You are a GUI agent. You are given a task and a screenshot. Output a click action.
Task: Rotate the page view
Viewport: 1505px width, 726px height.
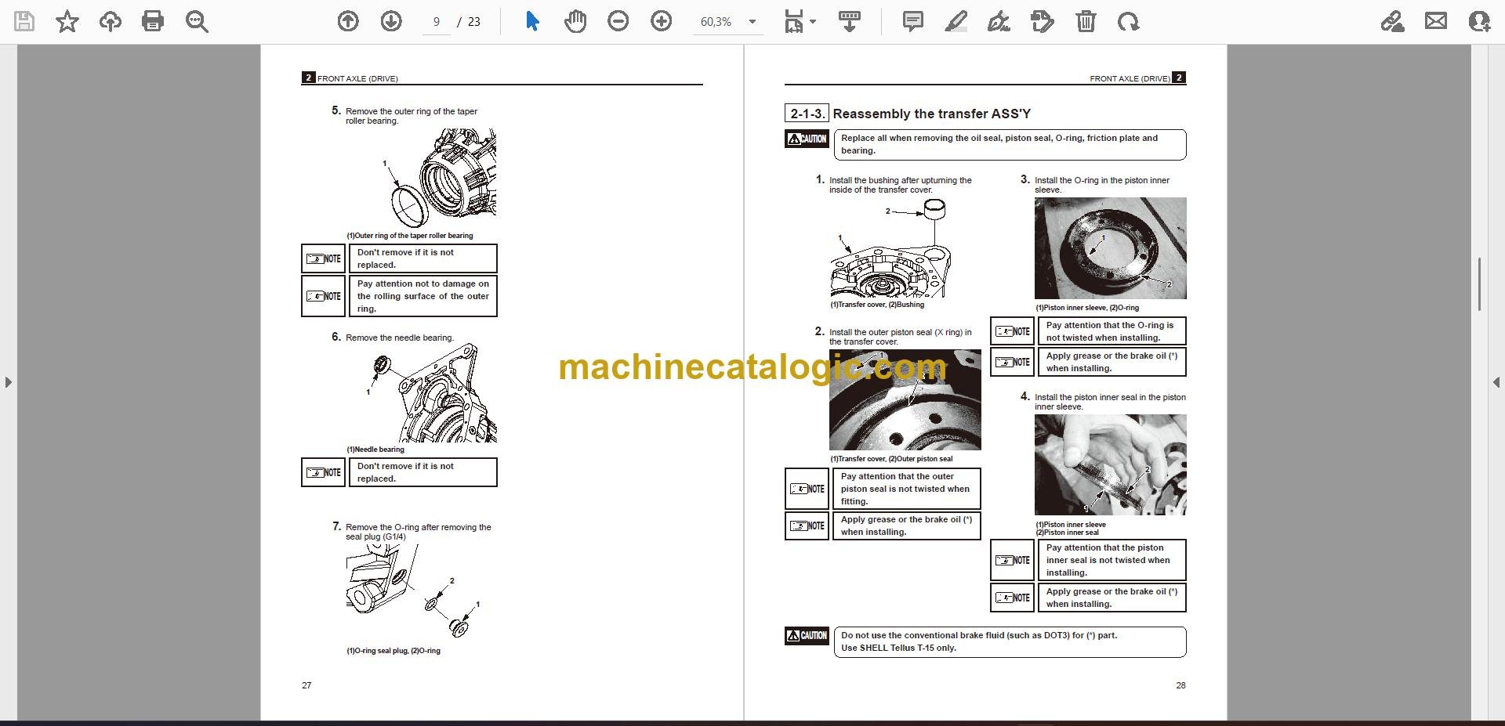(1129, 21)
